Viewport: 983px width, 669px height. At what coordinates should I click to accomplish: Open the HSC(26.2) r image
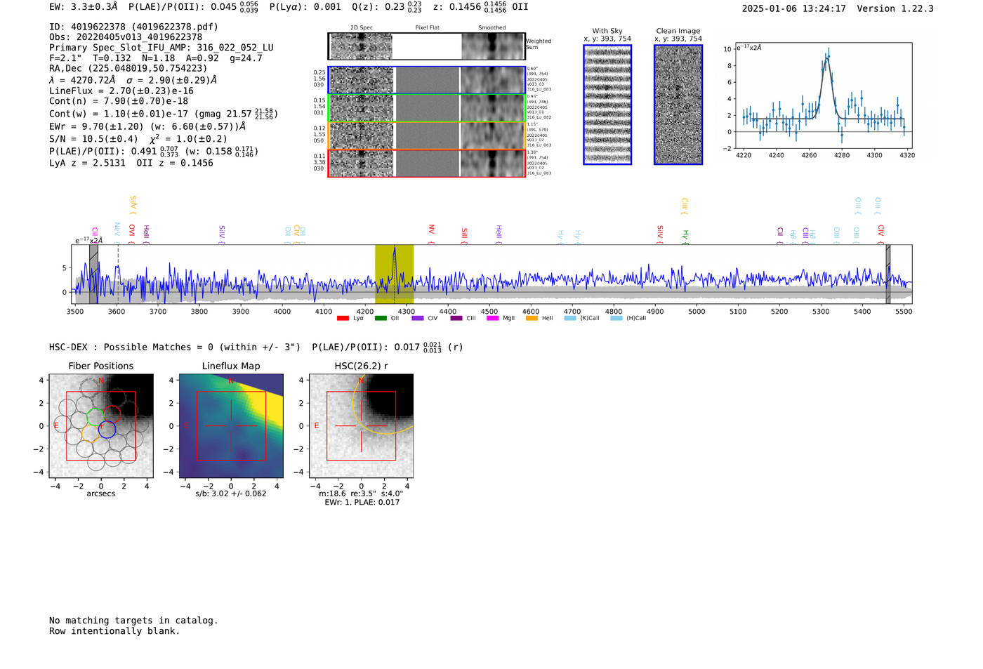tap(361, 426)
